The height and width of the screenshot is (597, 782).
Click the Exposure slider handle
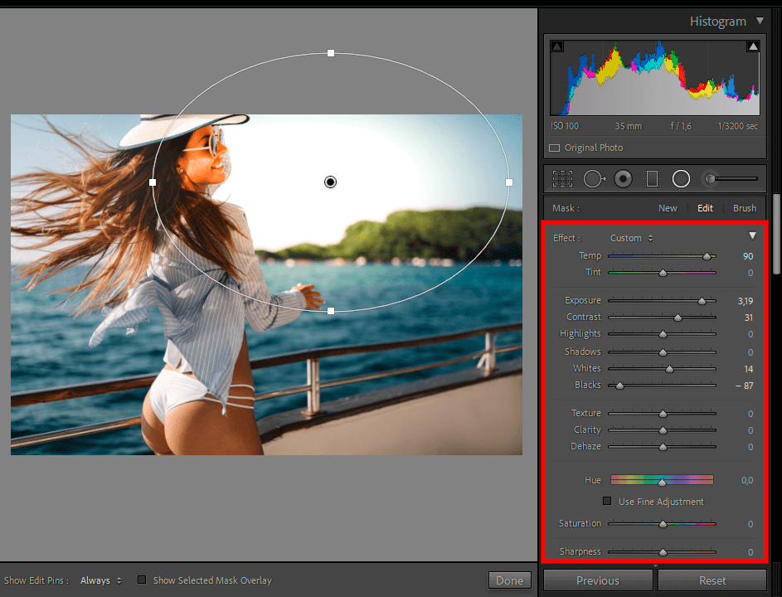click(x=702, y=301)
